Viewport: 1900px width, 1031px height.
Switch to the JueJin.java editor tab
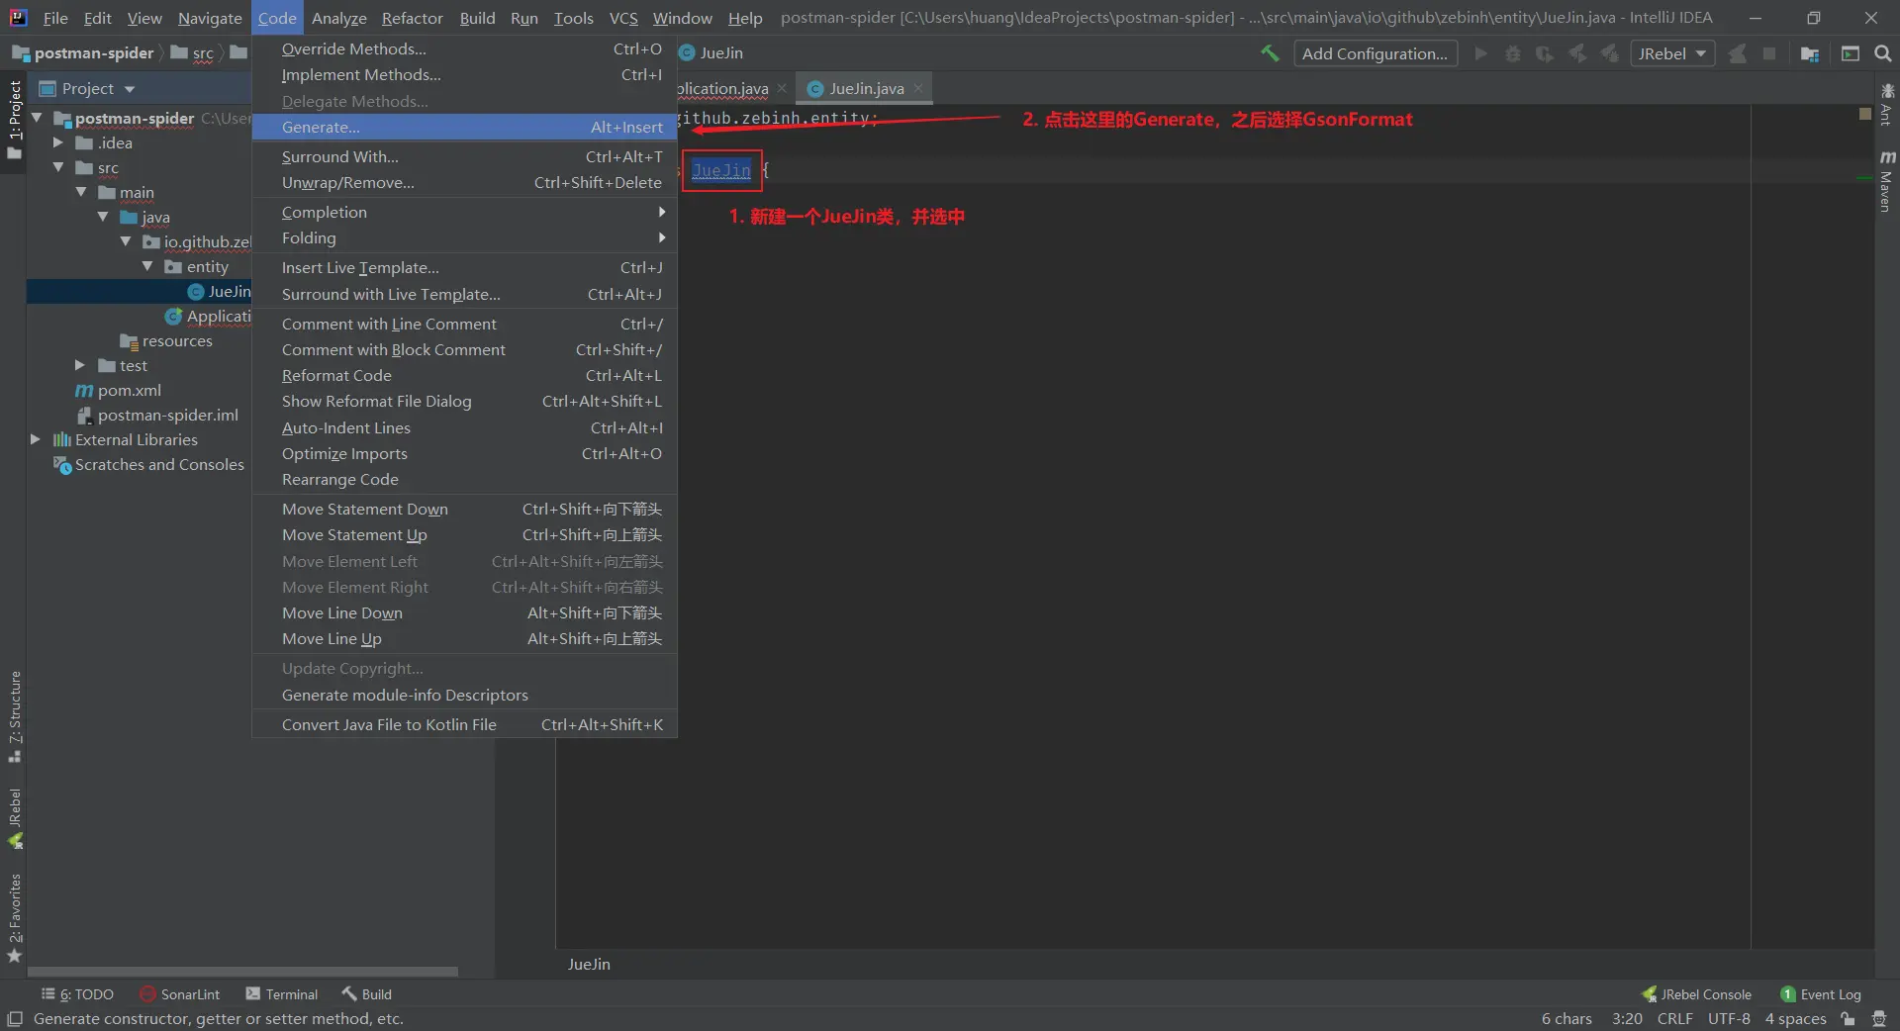[x=866, y=88]
